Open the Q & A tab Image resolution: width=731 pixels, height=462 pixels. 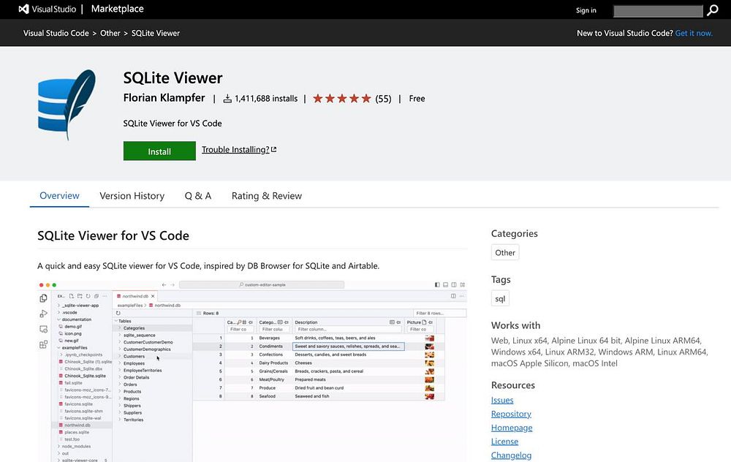(197, 196)
